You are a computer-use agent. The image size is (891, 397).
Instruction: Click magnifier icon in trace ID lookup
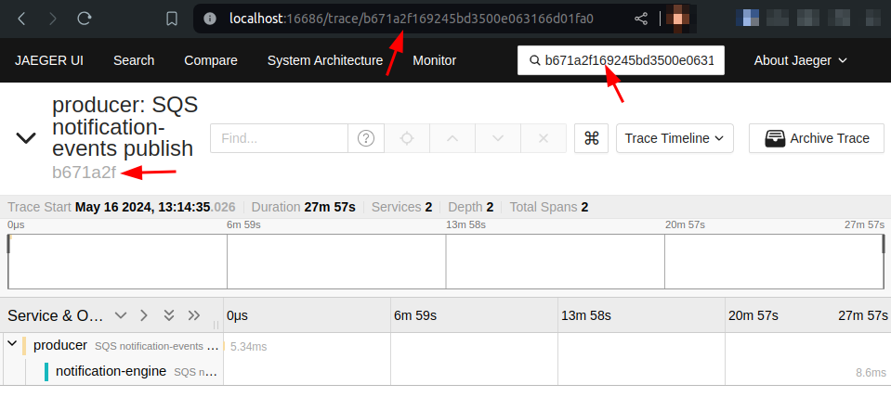tap(534, 60)
